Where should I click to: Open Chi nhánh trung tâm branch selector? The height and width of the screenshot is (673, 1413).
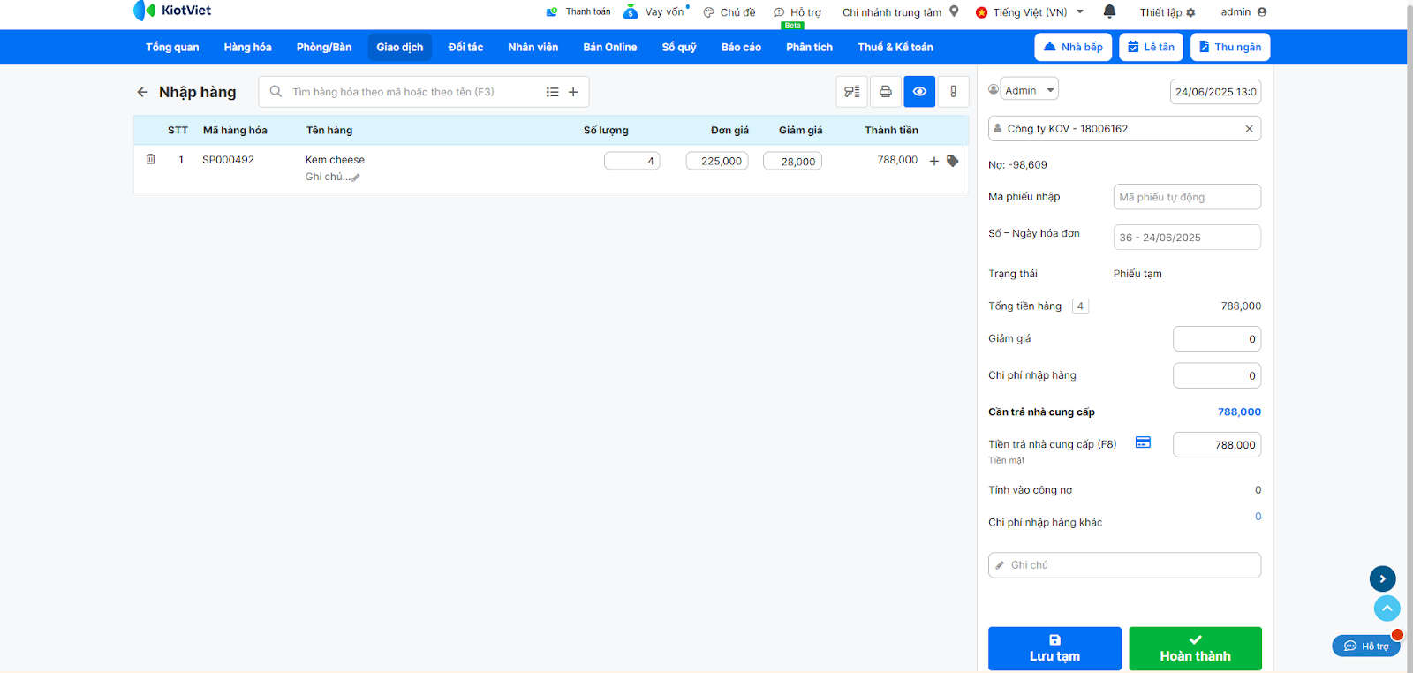[899, 12]
